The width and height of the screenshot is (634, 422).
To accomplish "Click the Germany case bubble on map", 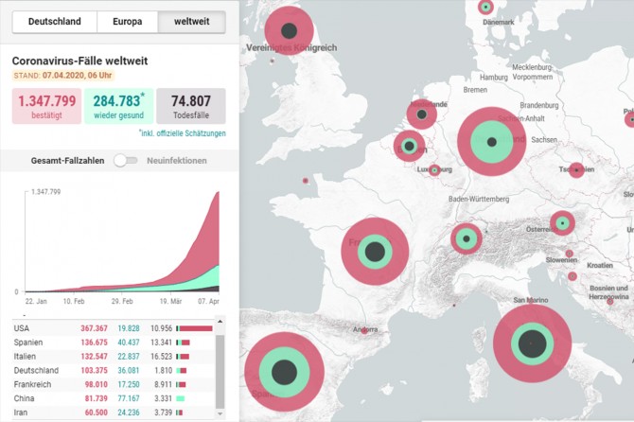I will [490, 140].
